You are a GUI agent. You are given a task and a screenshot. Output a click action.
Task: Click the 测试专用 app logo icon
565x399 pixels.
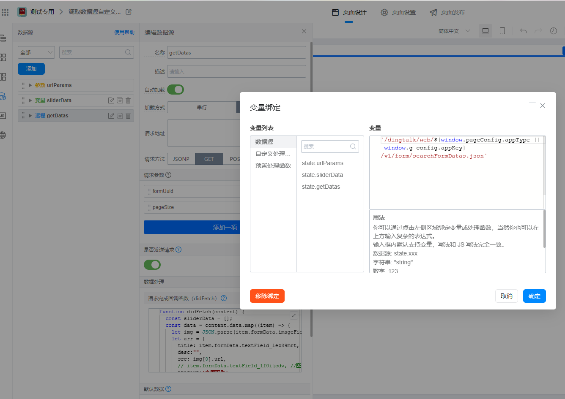[22, 12]
